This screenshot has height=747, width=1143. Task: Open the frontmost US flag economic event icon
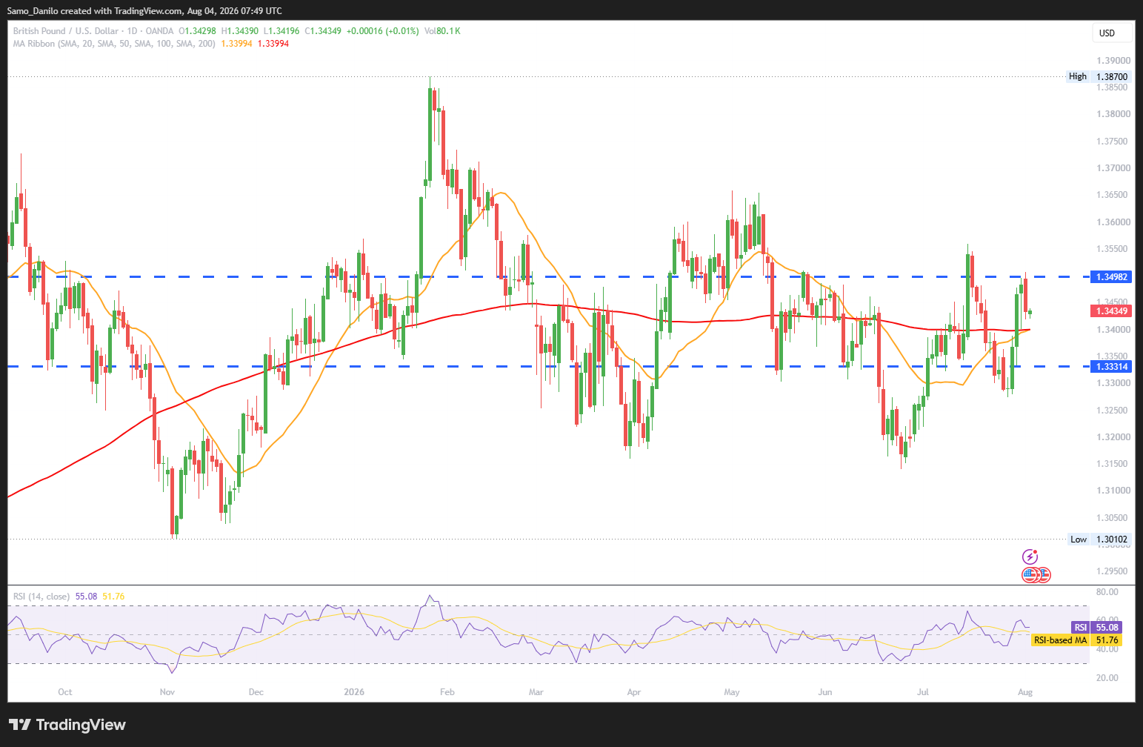[x=1029, y=574]
